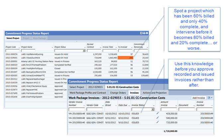Select project row 2011-000074
Image resolution: width=224 pixels, height=137 pixels.
click(x=77, y=54)
